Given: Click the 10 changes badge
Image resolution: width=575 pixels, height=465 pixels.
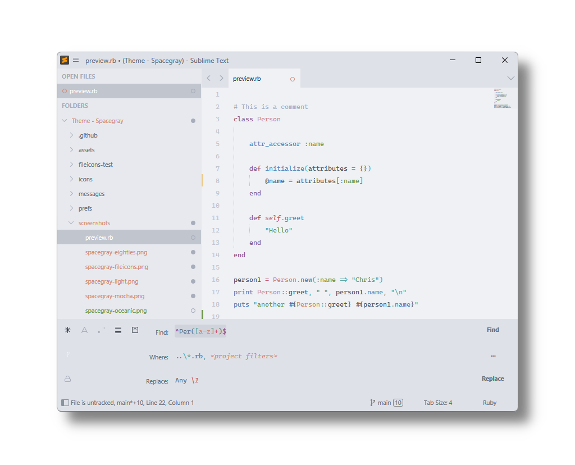Looking at the screenshot, I should (x=398, y=403).
